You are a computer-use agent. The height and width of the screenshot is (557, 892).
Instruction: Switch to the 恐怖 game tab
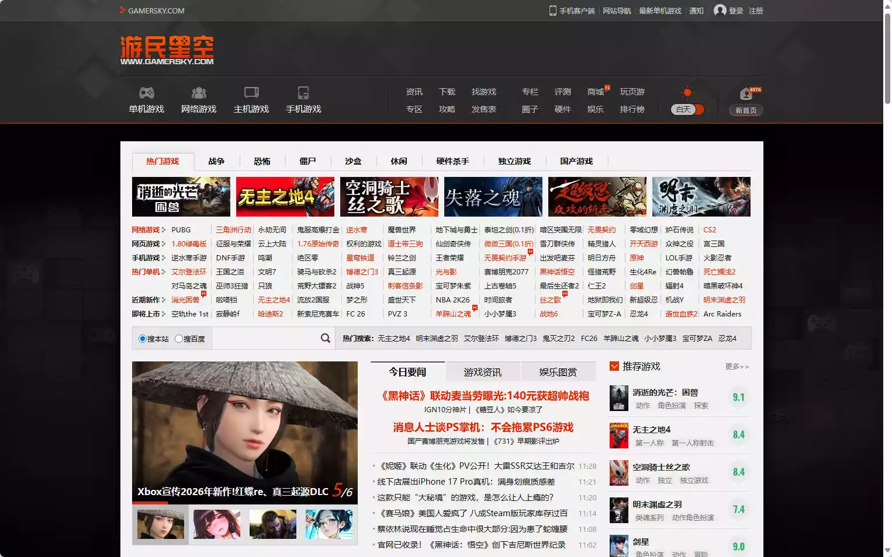[x=262, y=161]
